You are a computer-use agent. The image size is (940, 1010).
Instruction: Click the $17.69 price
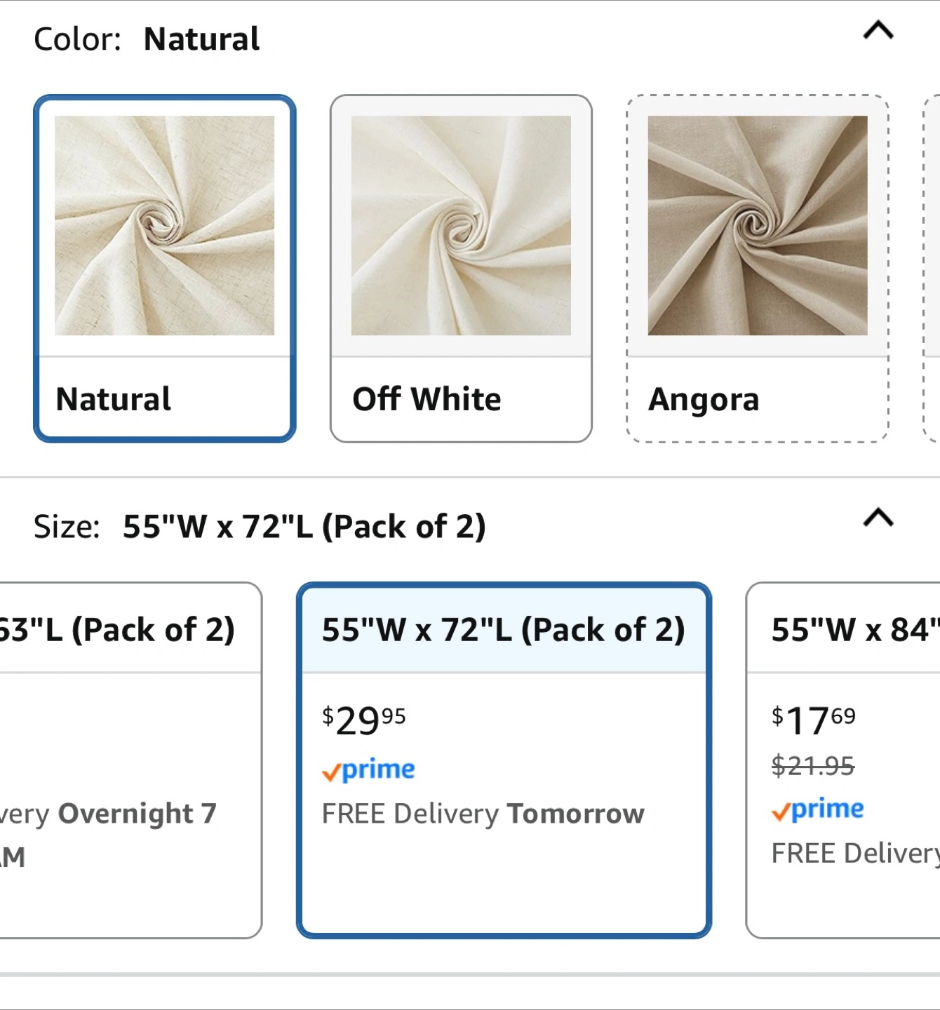coord(813,720)
